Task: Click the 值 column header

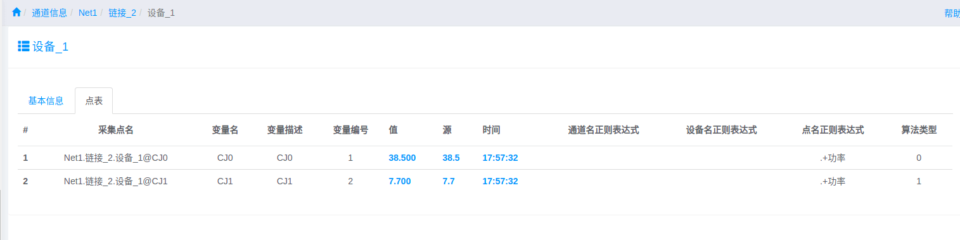Action: (393, 130)
